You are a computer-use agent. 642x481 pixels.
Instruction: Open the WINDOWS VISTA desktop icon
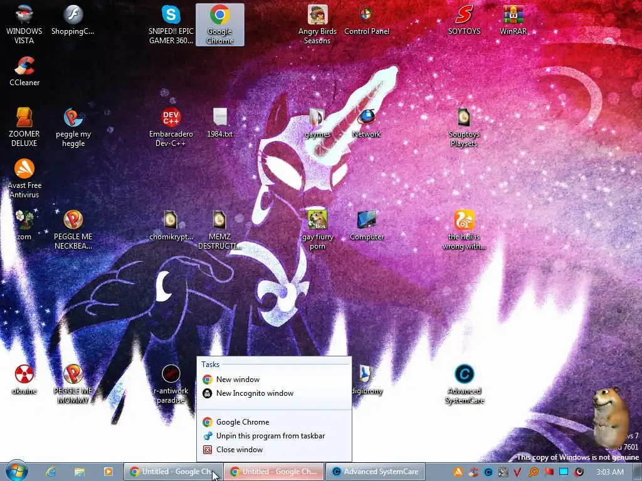[24, 24]
